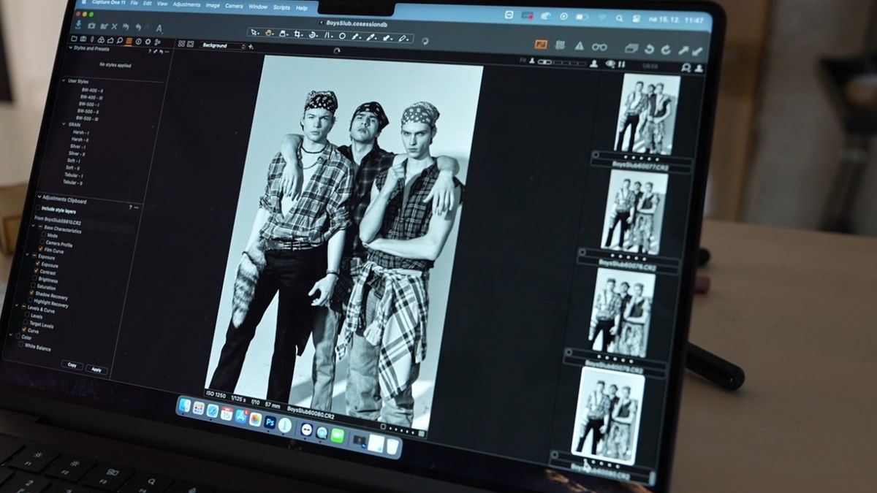Select the Pan hand cursor tool
The width and height of the screenshot is (877, 493).
tap(269, 33)
